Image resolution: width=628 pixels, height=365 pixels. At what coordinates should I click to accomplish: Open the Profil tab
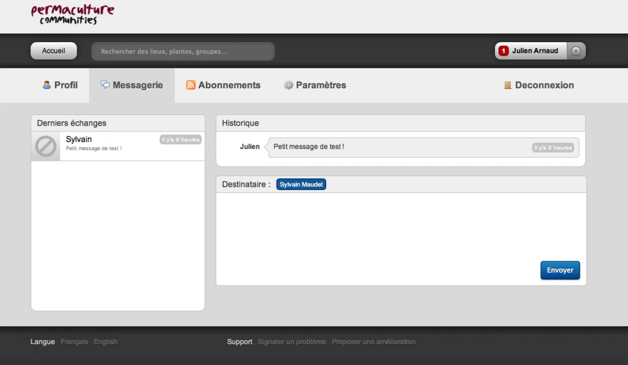(65, 85)
